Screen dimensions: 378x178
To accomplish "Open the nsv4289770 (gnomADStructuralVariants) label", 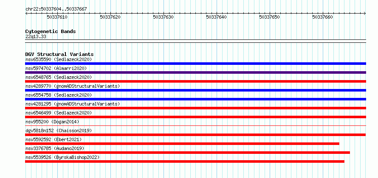I will [x=73, y=86].
